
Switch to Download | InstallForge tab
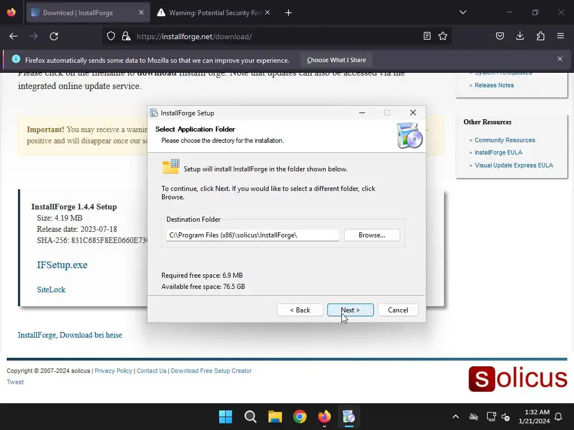[88, 13]
